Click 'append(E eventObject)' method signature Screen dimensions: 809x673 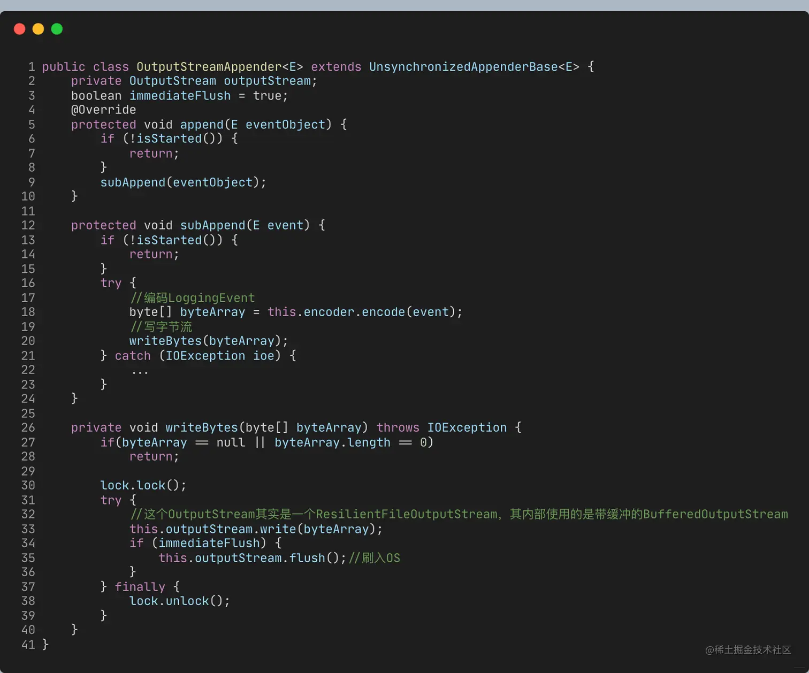click(256, 125)
